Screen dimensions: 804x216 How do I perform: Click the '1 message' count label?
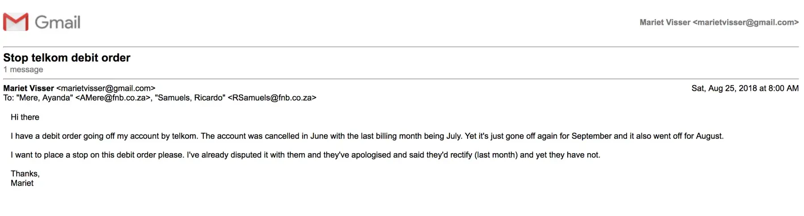coord(23,69)
